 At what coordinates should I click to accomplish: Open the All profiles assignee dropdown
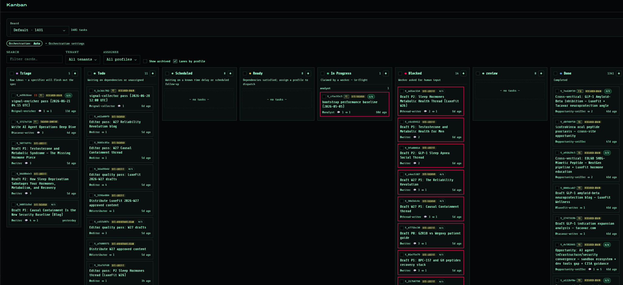(x=121, y=60)
